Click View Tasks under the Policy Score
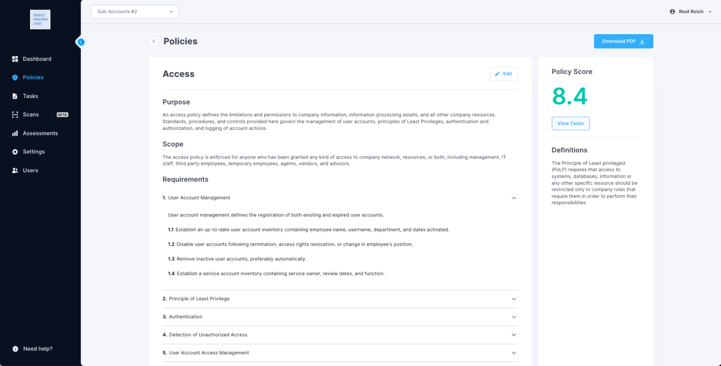This screenshot has width=721, height=366. [x=570, y=123]
